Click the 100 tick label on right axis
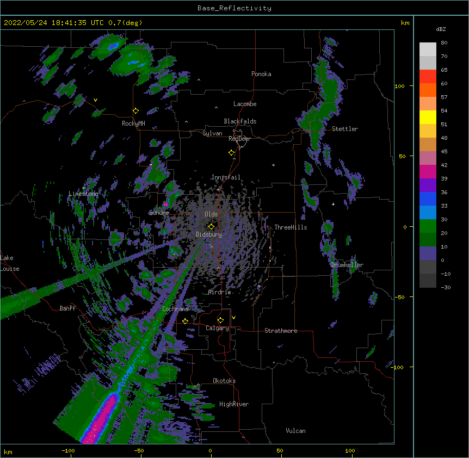 (399, 86)
